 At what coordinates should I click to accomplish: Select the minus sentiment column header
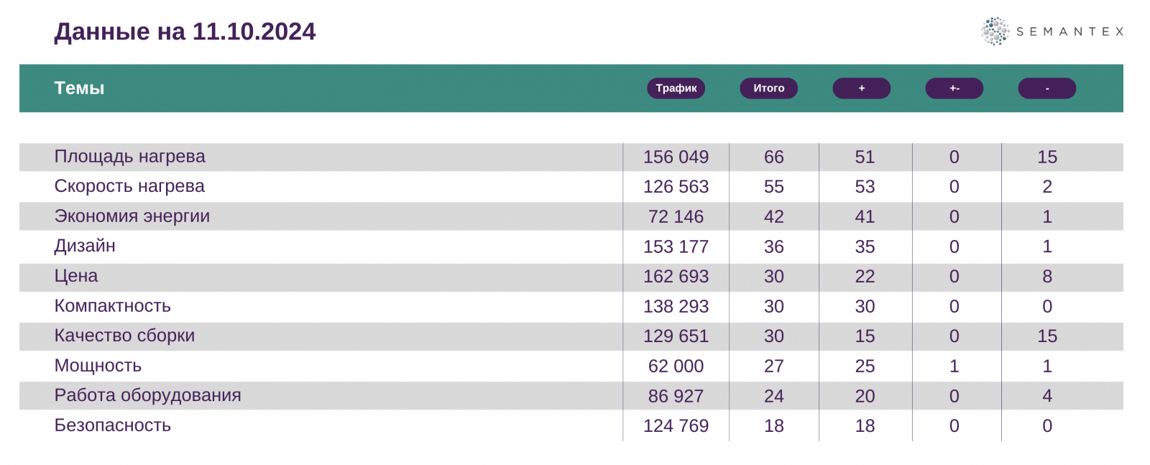click(1046, 88)
